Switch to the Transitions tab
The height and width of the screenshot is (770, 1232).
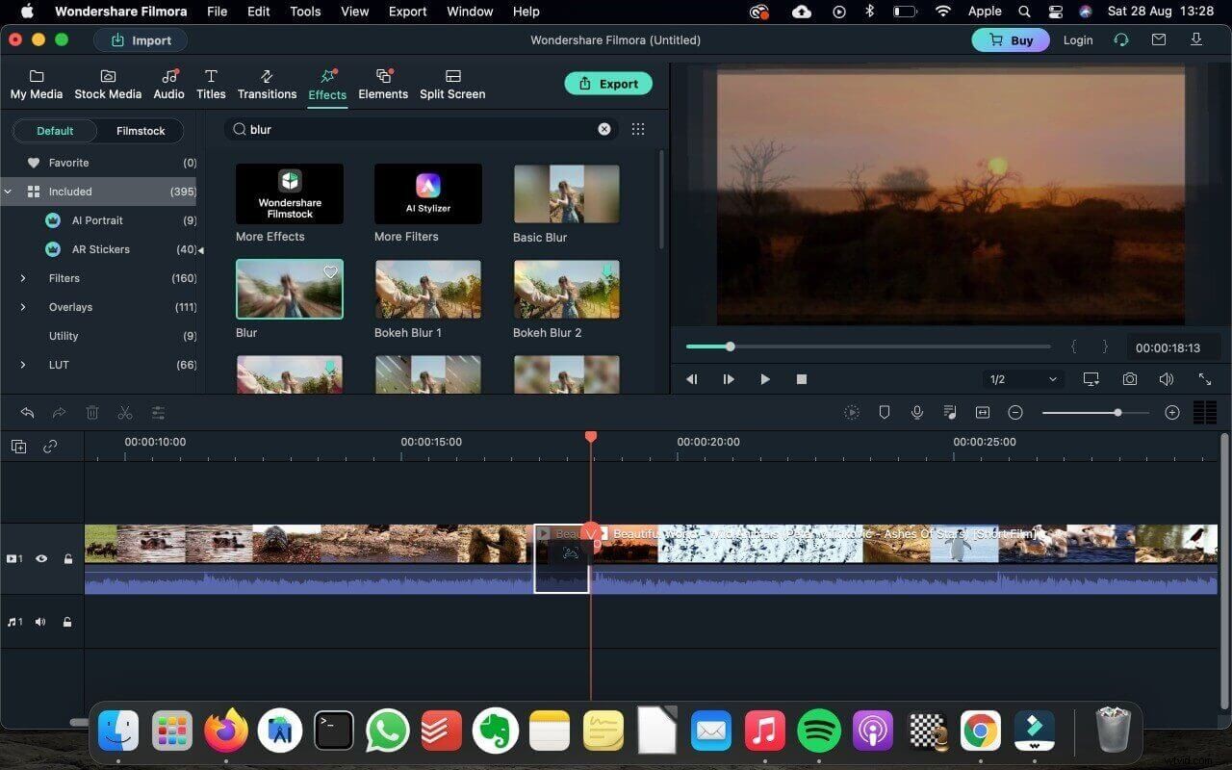coord(267,84)
